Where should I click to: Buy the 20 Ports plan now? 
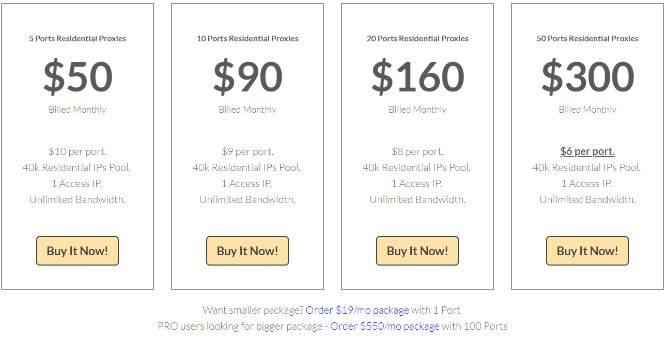pyautogui.click(x=417, y=251)
